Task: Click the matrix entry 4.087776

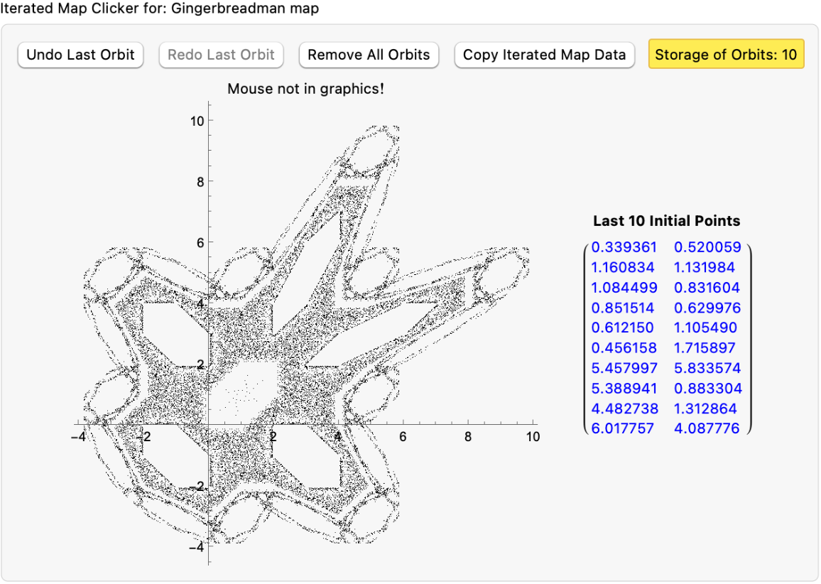Action: point(707,428)
